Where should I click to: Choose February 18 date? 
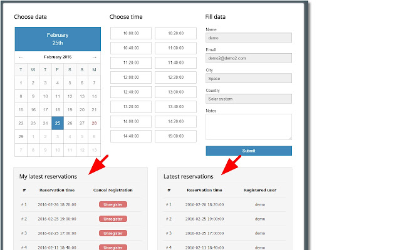pos(58,110)
